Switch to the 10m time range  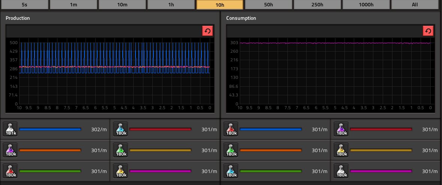point(122,5)
